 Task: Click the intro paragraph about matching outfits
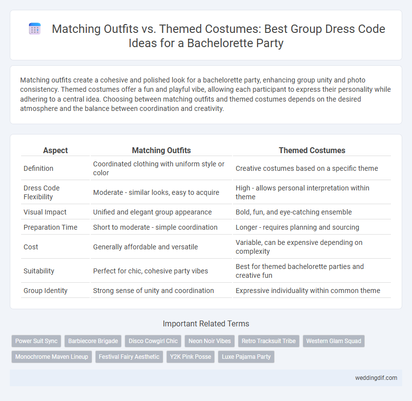pos(206,94)
